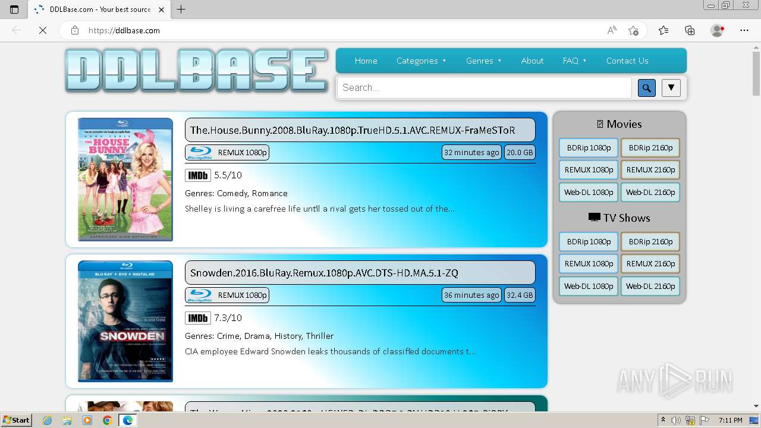Click IMDb badge on Snowden
The image size is (761, 428).
click(x=198, y=318)
